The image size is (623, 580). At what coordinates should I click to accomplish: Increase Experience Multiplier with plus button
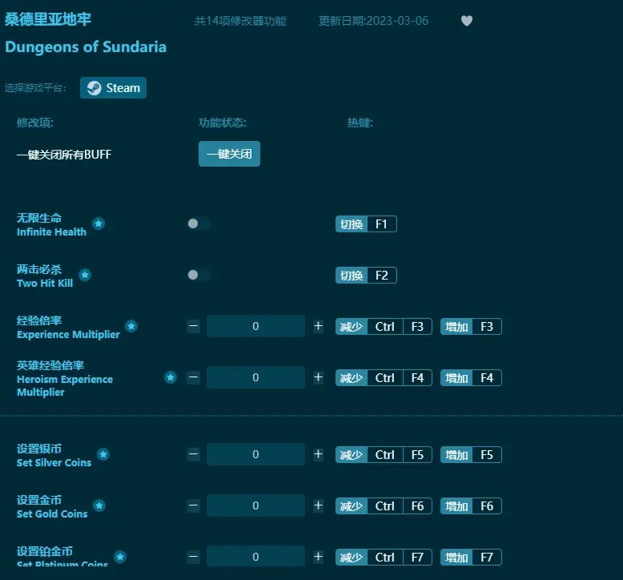coord(318,326)
